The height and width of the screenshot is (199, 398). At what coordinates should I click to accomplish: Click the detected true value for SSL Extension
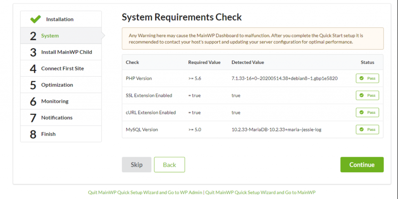pyautogui.click(x=236, y=95)
